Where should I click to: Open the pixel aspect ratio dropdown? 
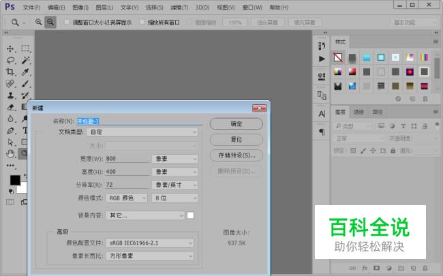coord(150,256)
